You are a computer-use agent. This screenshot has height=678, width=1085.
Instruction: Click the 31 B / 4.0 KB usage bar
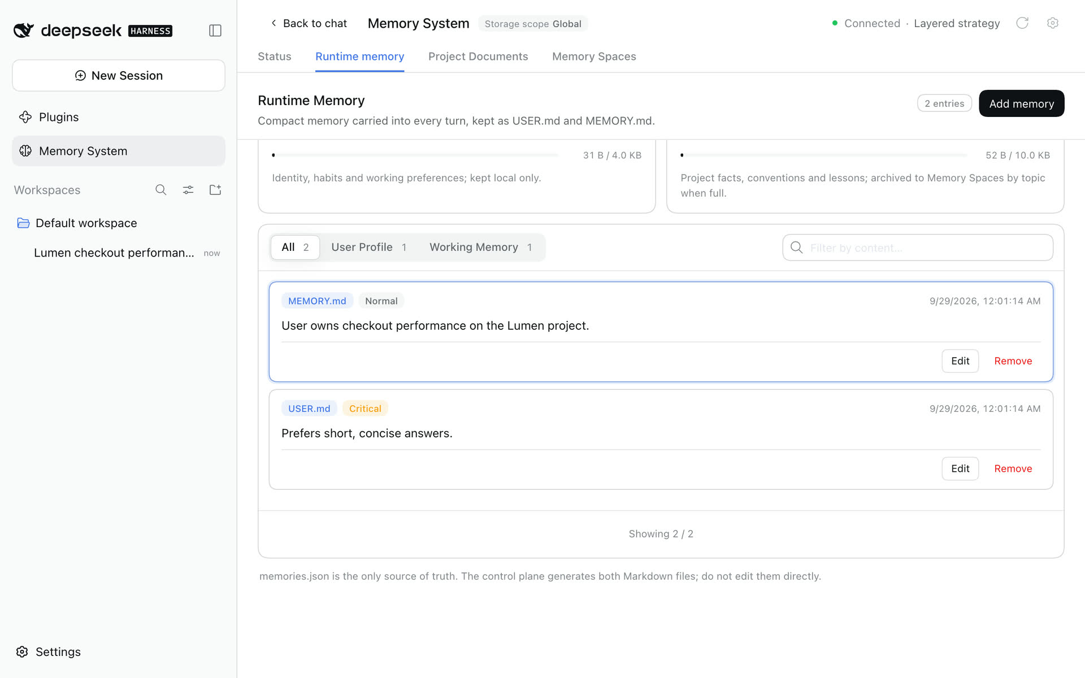(415, 155)
